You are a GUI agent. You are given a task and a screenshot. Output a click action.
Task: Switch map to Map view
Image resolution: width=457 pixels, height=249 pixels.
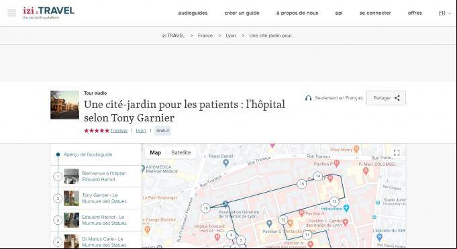click(155, 152)
